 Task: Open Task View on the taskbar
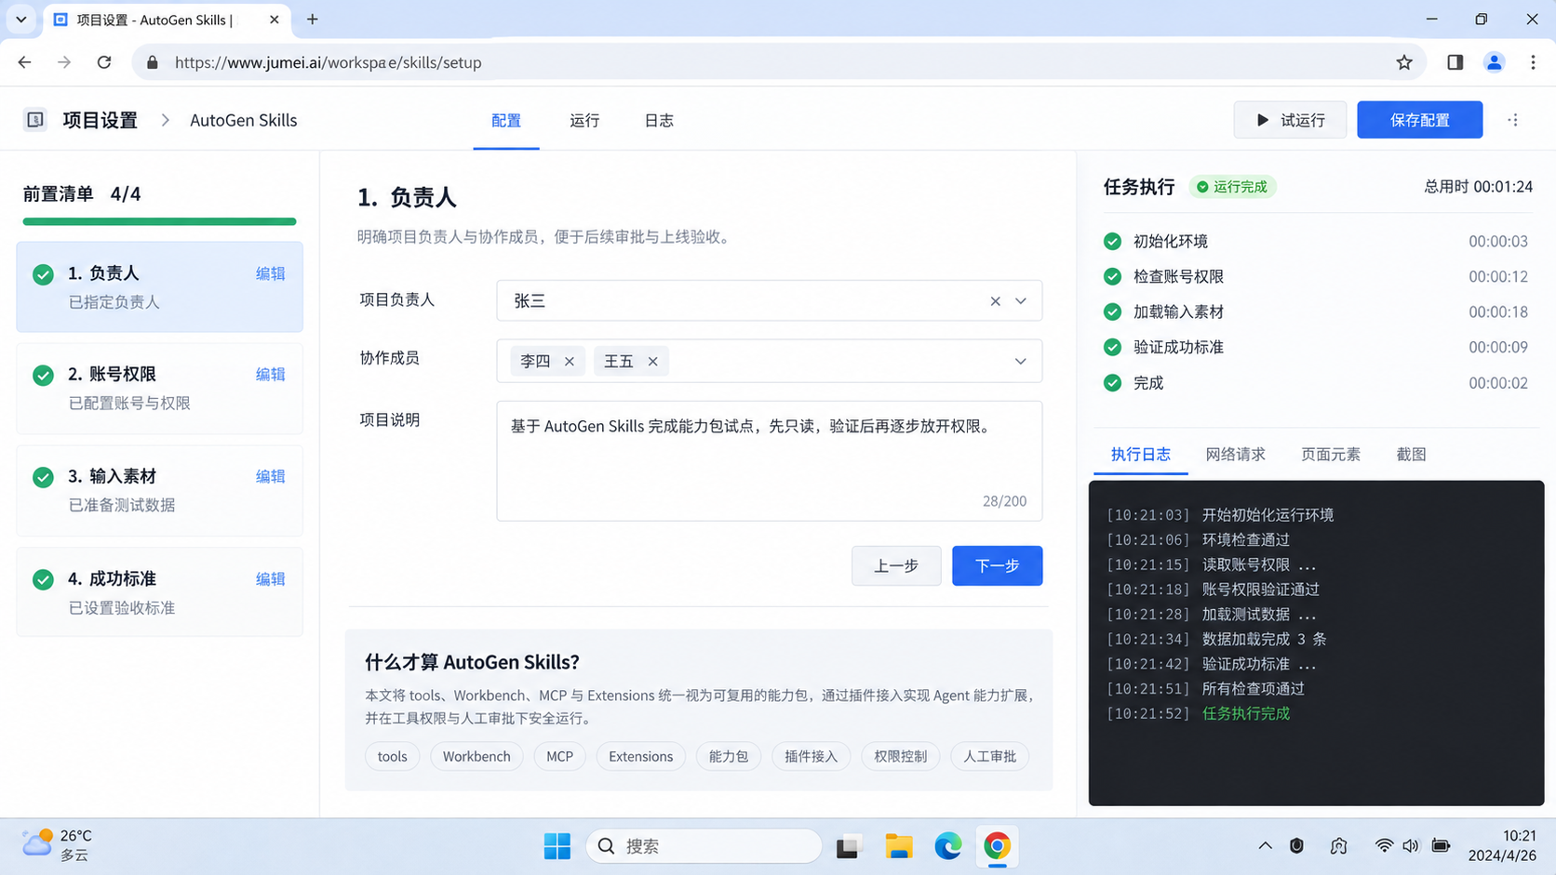click(x=848, y=846)
